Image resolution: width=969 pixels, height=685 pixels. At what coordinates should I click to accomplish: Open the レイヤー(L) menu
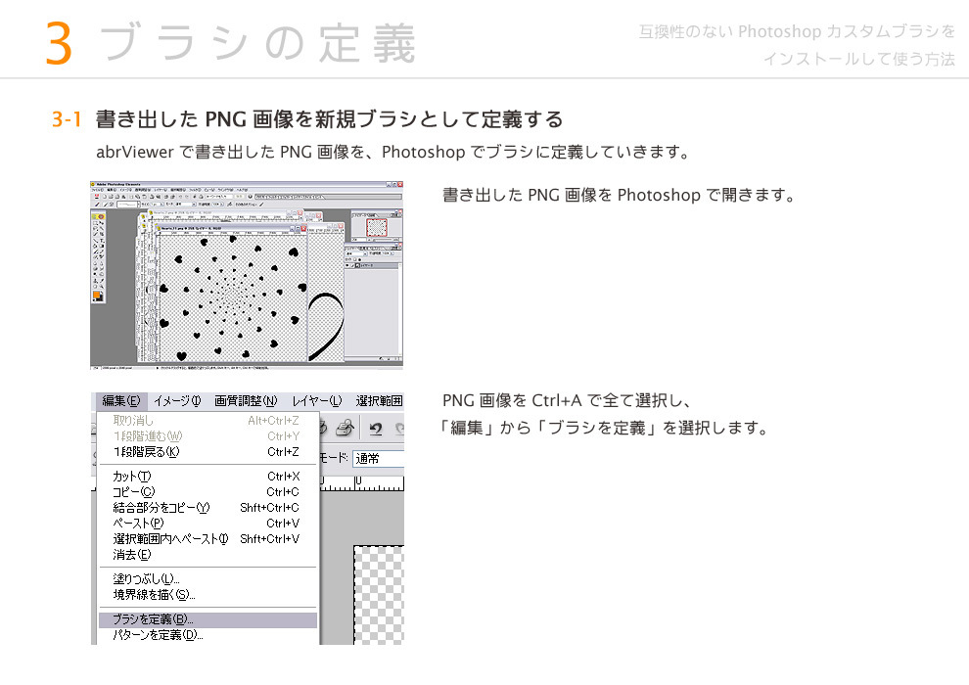click(x=316, y=401)
